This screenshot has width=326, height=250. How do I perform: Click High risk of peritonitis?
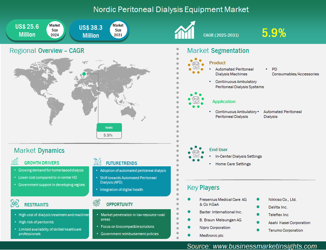point(36,222)
